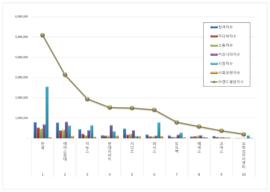Click rank number 7 below 듀오백
This screenshot has width=270, height=192.
click(x=177, y=174)
